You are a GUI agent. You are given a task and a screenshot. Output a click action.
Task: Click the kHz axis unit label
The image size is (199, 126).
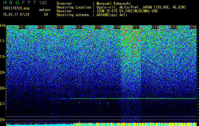click(x=3, y=26)
